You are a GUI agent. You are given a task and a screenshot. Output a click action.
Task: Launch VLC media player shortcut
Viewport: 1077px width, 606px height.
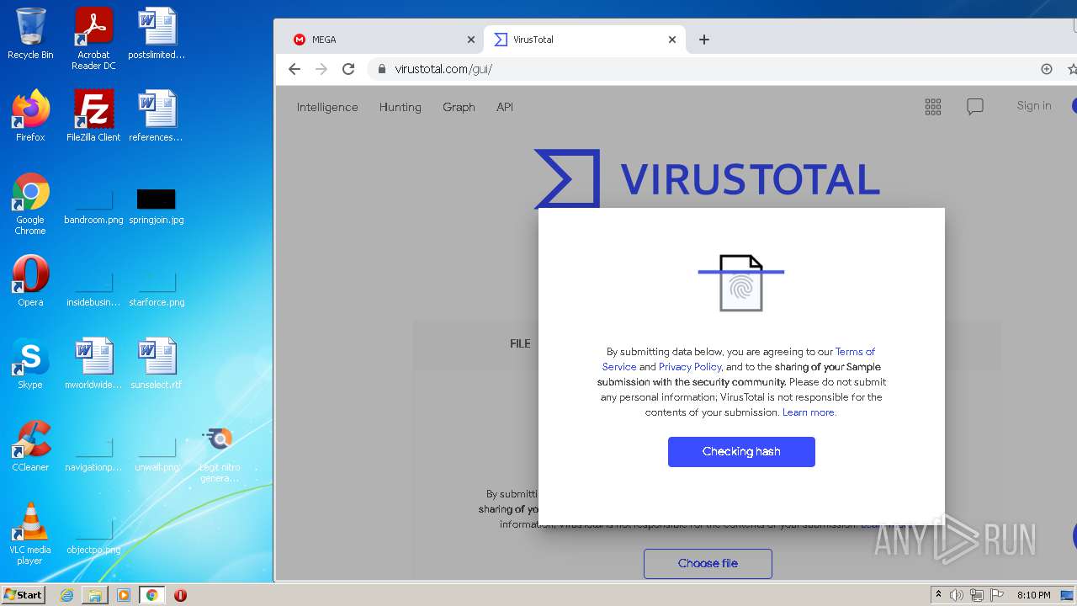pos(30,534)
